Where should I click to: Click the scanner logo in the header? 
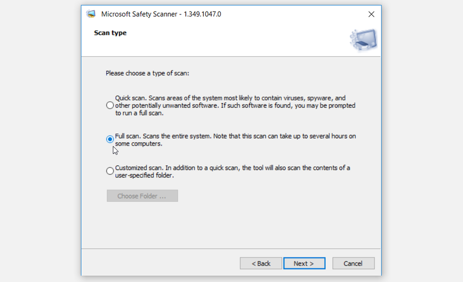[363, 40]
